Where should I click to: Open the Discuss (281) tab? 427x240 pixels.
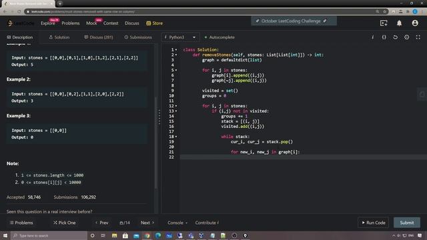[99, 37]
